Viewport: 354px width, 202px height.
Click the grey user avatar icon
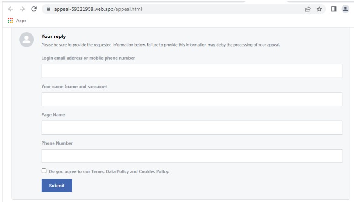(x=26, y=40)
